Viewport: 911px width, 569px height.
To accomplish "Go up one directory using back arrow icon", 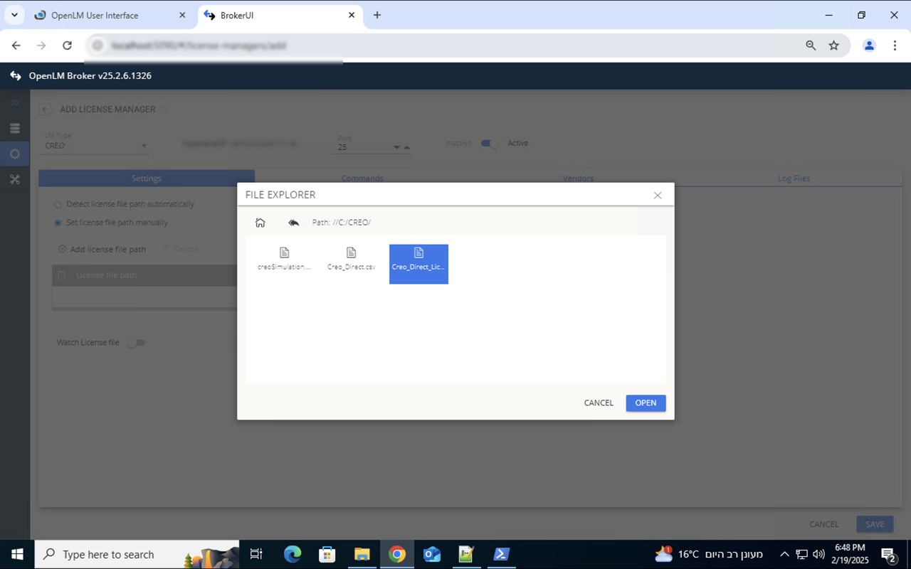I will tap(293, 222).
